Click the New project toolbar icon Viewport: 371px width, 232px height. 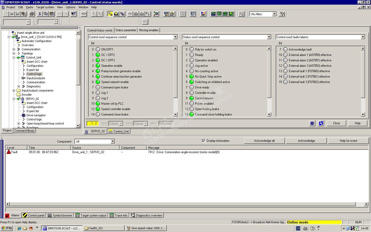click(x=6, y=14)
